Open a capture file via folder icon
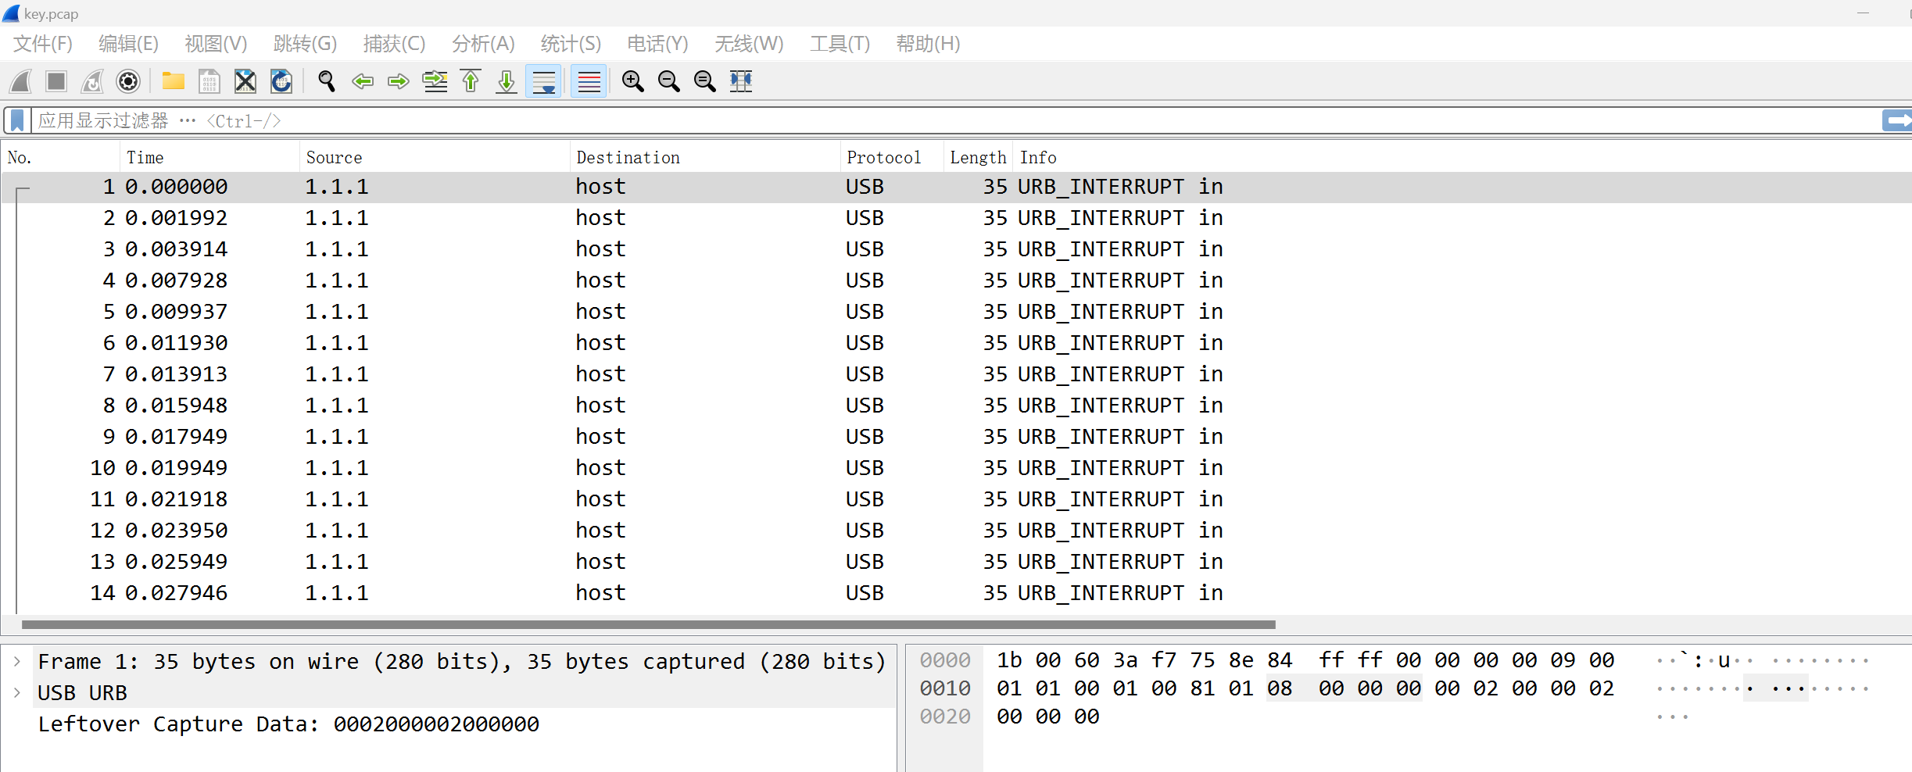The width and height of the screenshot is (1912, 772). (x=173, y=81)
